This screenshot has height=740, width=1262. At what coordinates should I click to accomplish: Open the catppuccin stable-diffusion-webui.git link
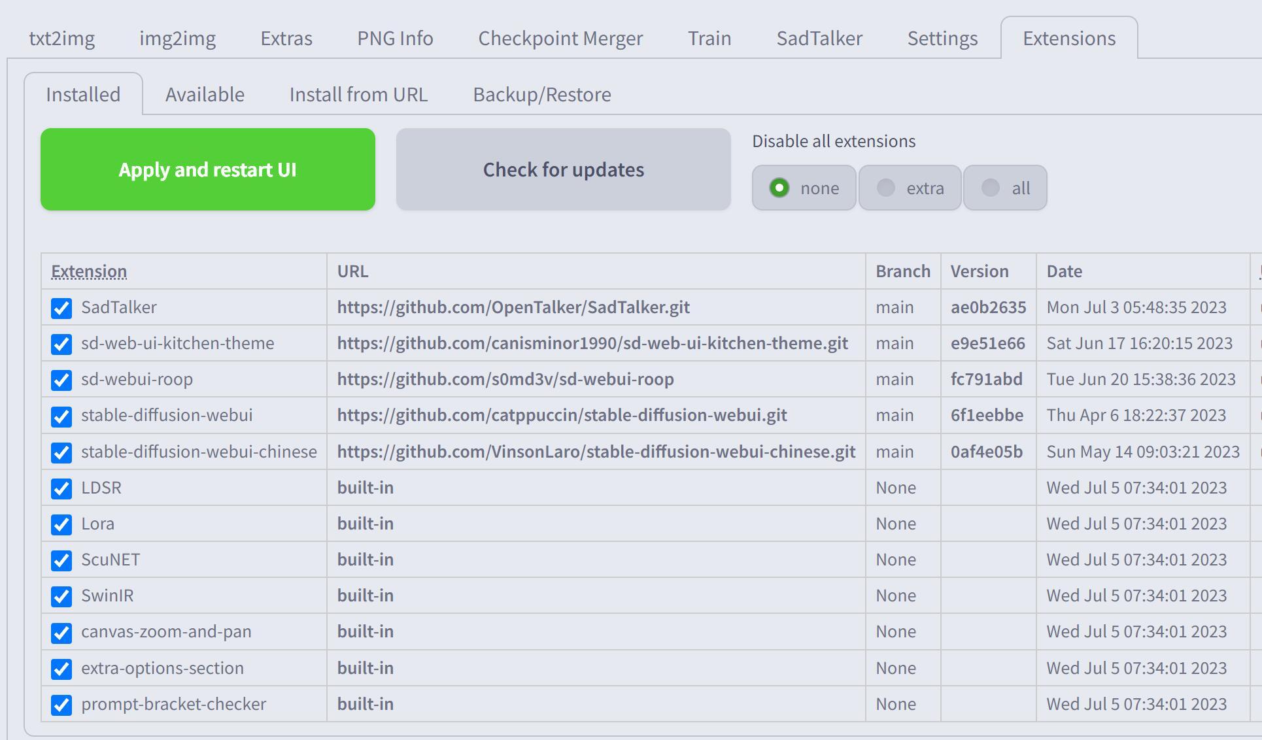click(562, 415)
